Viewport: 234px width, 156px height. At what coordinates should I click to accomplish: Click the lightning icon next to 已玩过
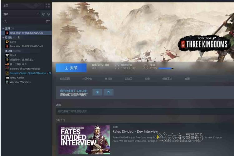pos(19,37)
